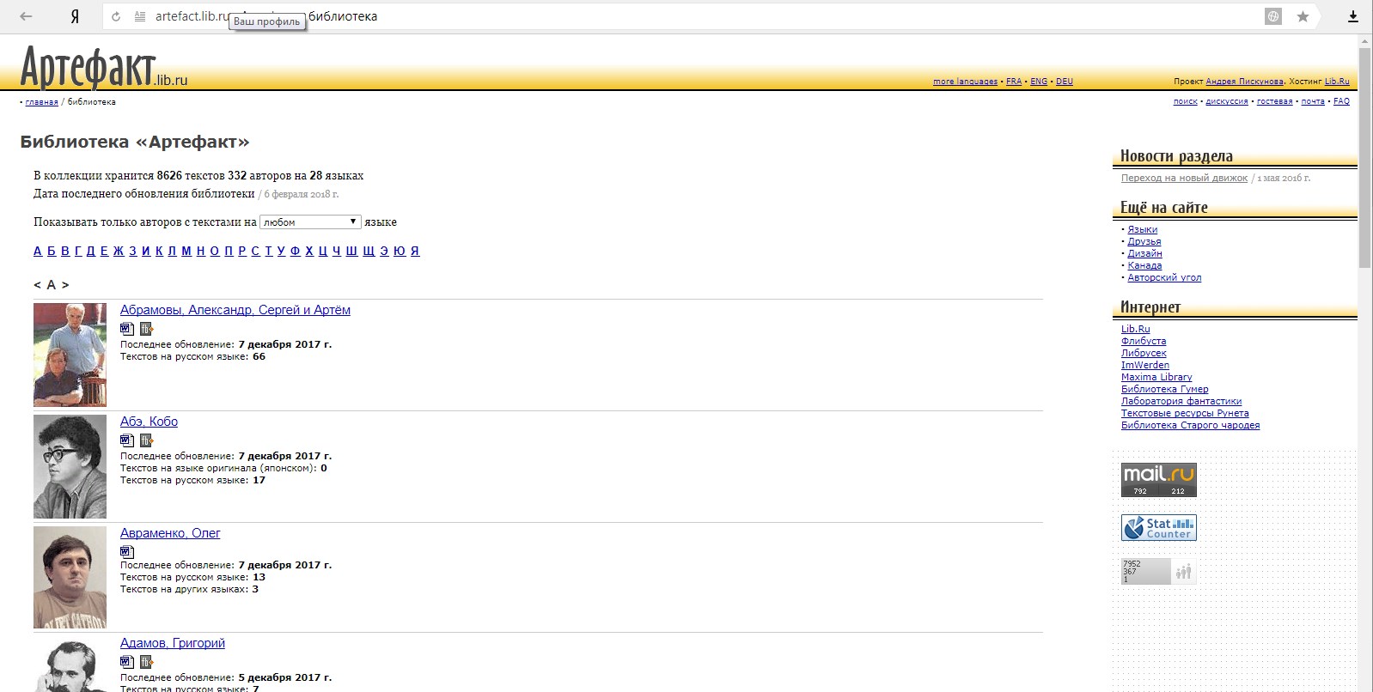Open the 'Языки' sidebar link
Viewport: 1373px width, 692px height.
click(x=1143, y=229)
